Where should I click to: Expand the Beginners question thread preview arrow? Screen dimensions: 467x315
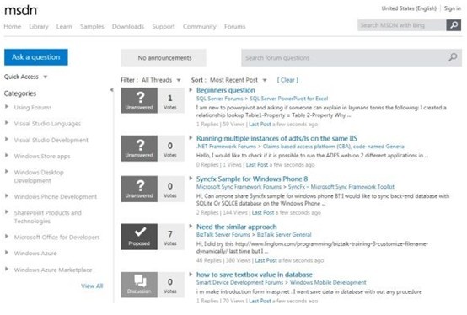pyautogui.click(x=191, y=90)
